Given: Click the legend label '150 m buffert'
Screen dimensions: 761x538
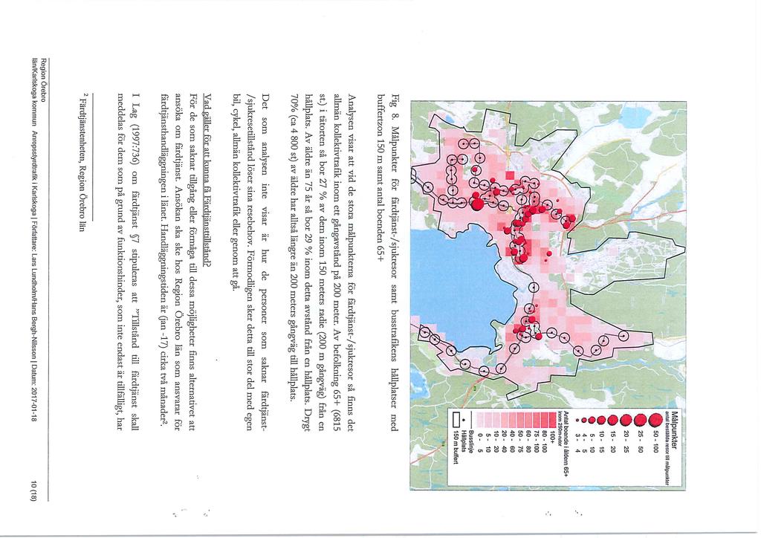Looking at the screenshot, I should 456,447.
